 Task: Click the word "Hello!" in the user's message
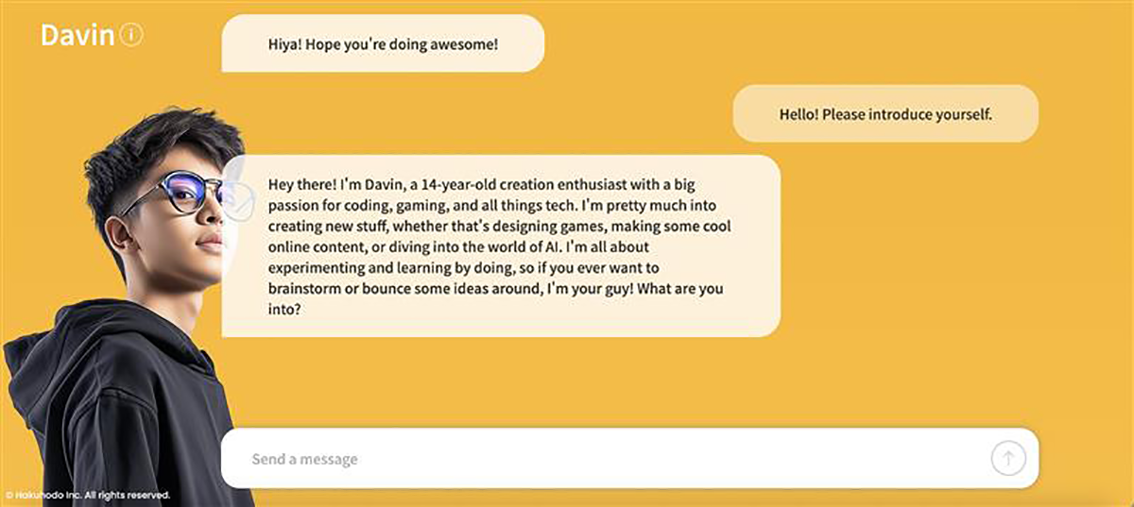pyautogui.click(x=799, y=114)
